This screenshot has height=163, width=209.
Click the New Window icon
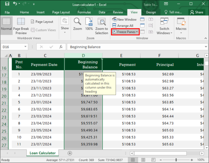pyautogui.click(x=124, y=19)
